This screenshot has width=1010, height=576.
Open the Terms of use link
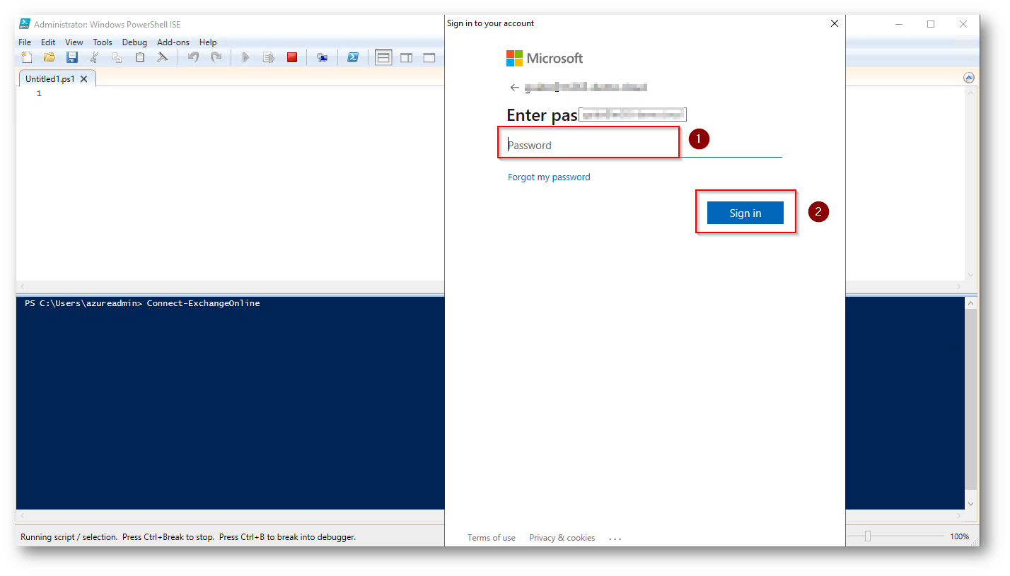coord(492,538)
